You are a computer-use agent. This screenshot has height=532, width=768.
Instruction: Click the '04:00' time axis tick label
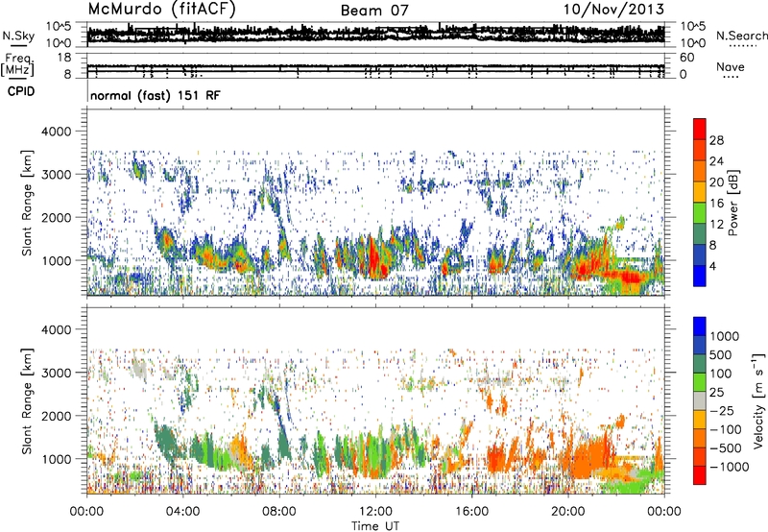point(182,512)
